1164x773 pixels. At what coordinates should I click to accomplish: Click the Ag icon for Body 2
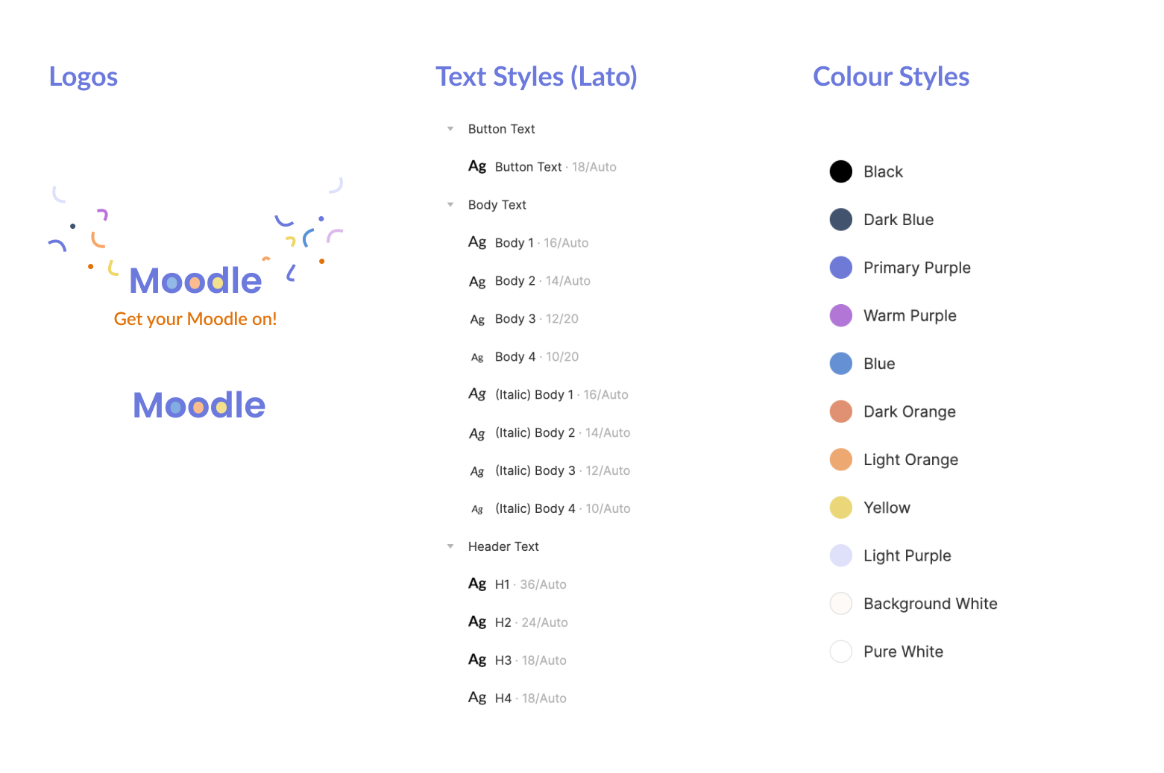pos(477,281)
